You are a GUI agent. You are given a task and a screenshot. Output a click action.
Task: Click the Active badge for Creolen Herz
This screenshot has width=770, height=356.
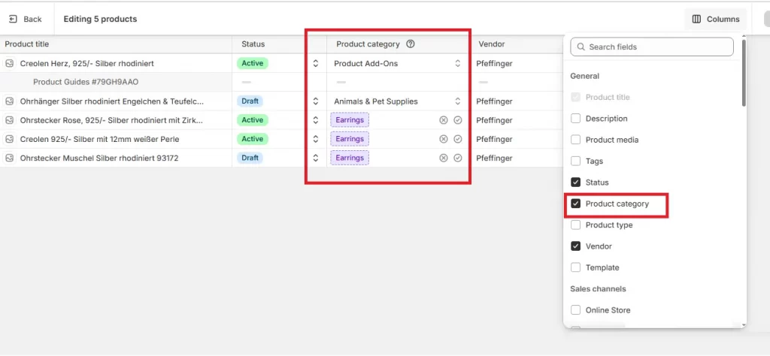pyautogui.click(x=253, y=63)
